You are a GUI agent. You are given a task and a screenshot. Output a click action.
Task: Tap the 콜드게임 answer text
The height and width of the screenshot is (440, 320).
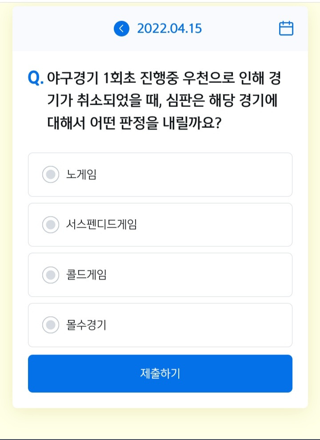tap(86, 275)
